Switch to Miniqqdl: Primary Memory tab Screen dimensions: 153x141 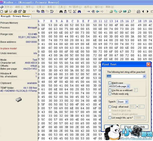pos(15,16)
